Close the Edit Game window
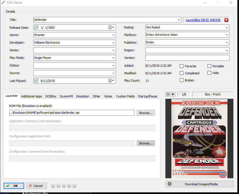The width and height of the screenshot is (239, 194). click(x=231, y=3)
